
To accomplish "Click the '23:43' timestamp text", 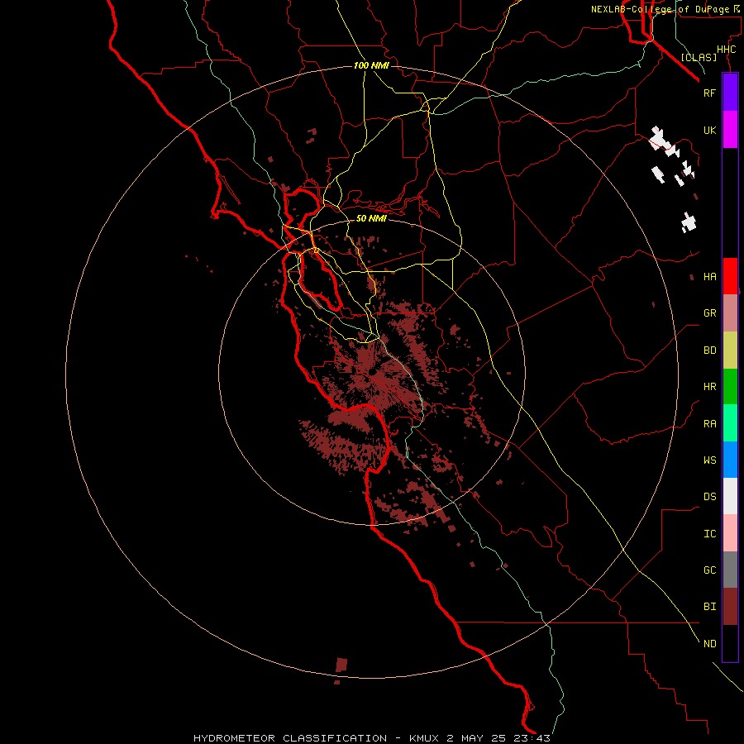I will [x=531, y=738].
